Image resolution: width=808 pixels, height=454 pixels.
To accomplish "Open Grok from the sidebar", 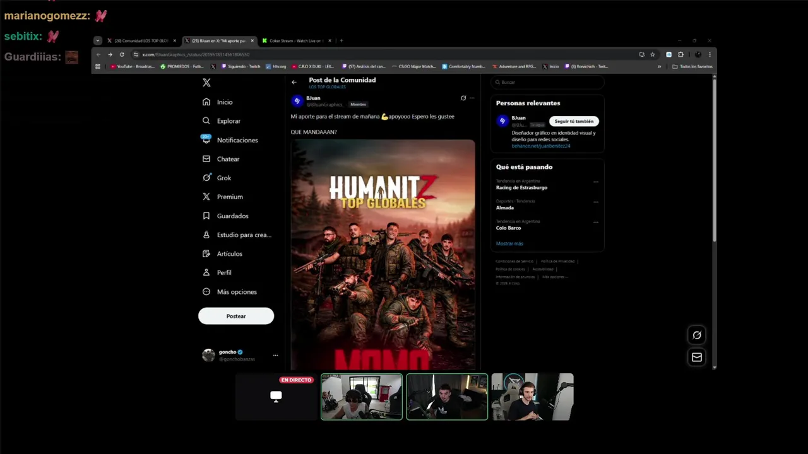I will click(x=217, y=178).
